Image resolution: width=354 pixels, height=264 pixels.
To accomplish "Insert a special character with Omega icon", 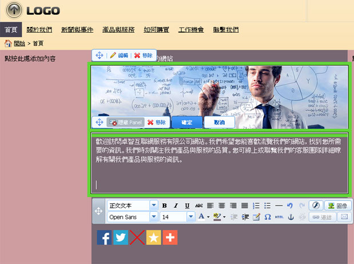I will click(268, 217).
